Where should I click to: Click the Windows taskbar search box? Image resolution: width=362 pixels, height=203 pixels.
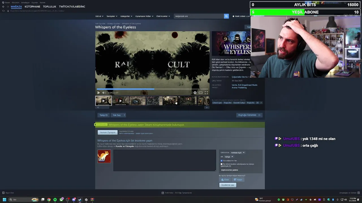(24, 200)
